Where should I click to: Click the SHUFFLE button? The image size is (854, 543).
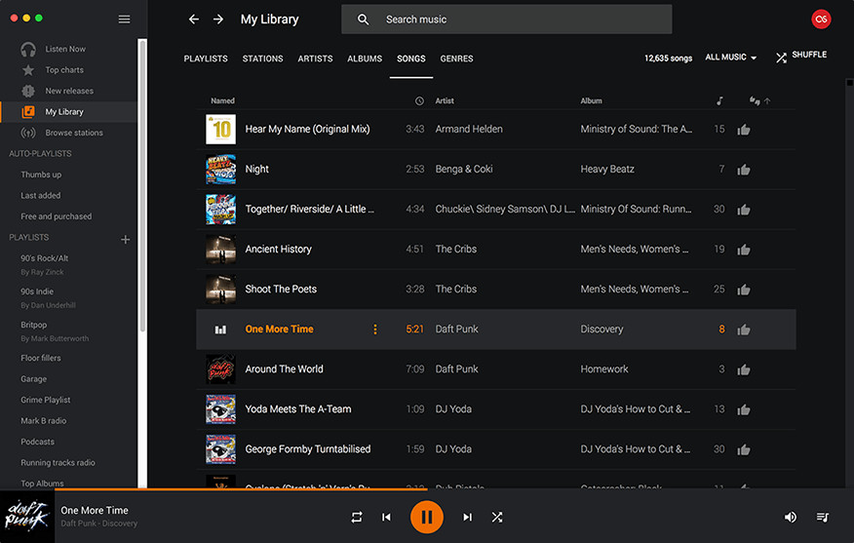tap(801, 56)
